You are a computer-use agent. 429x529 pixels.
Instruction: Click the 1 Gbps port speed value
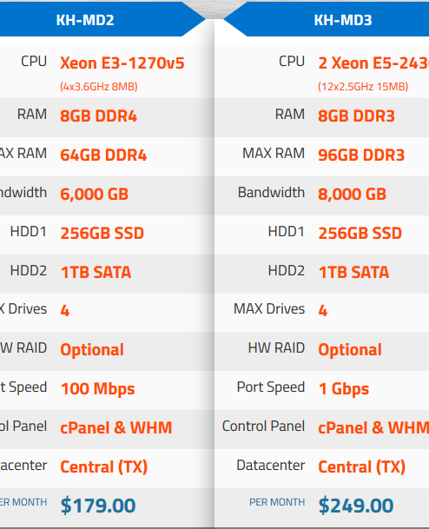pos(344,389)
